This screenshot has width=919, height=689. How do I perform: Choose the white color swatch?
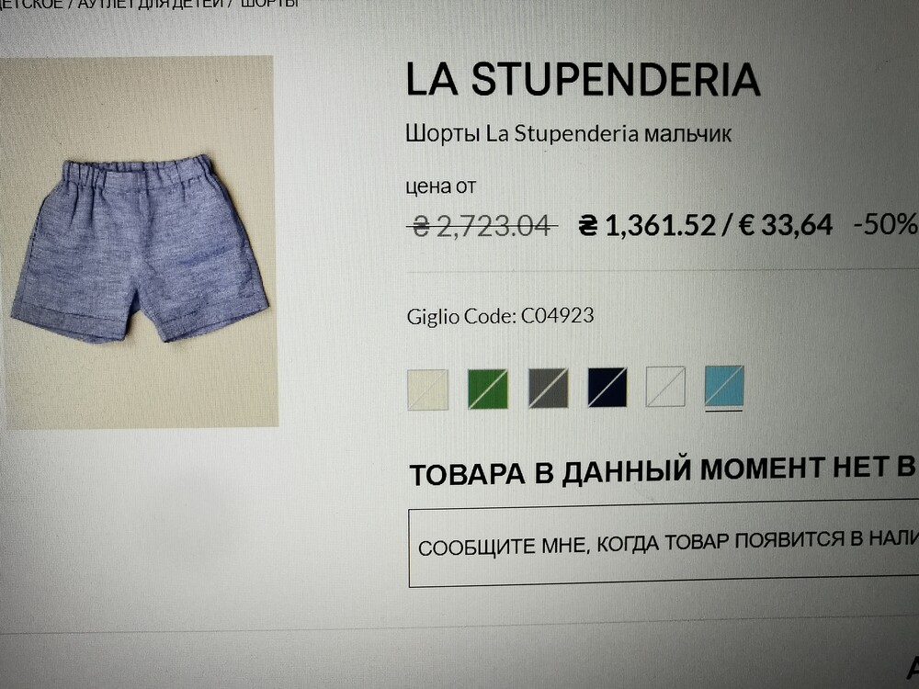665,386
